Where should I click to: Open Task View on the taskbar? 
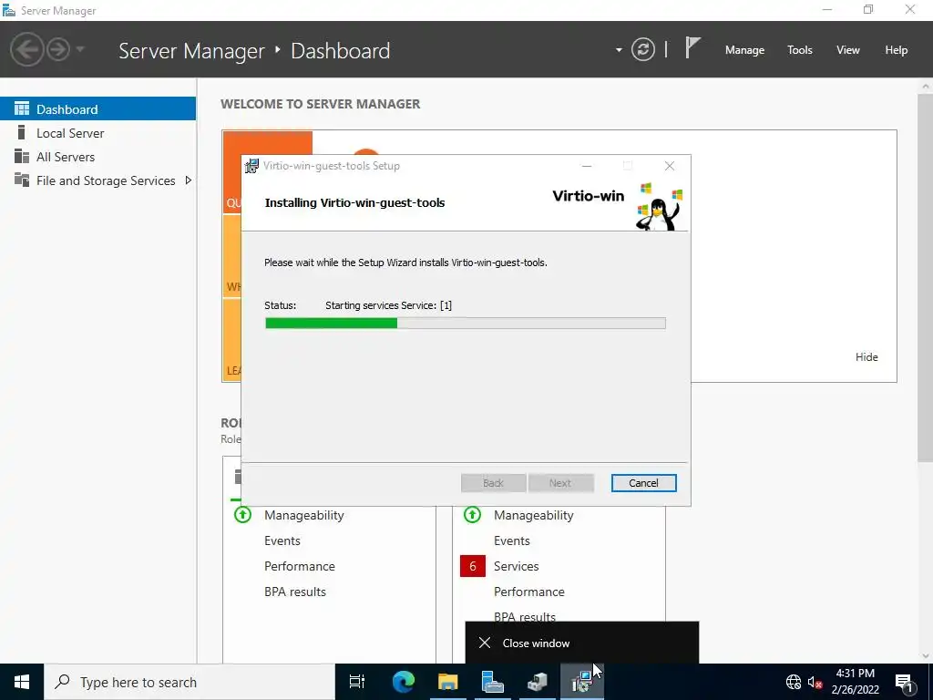point(357,682)
